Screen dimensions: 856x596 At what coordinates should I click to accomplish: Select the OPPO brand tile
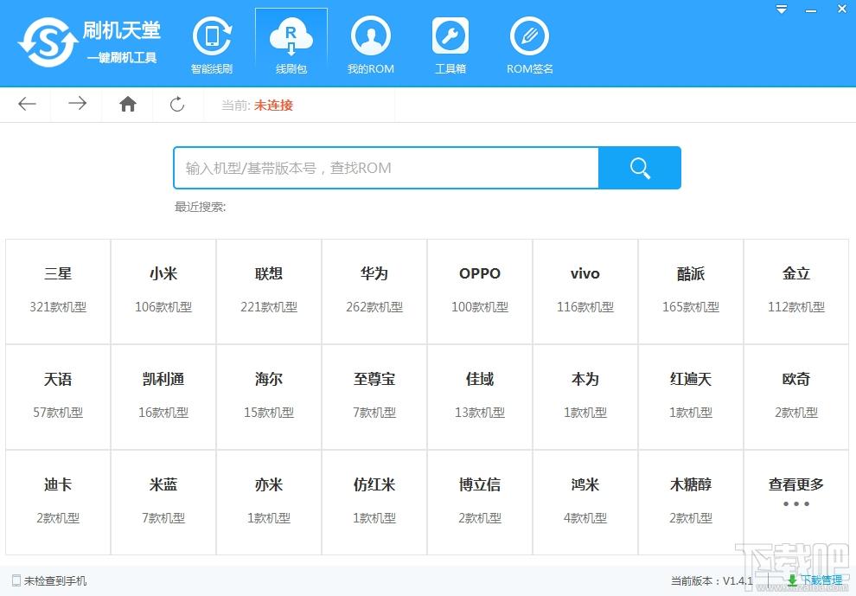click(479, 292)
